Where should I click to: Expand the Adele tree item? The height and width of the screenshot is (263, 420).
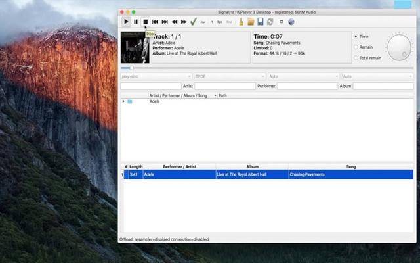tap(123, 101)
